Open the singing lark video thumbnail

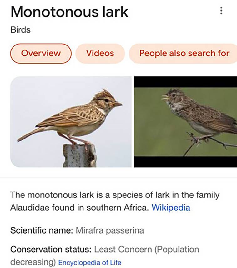coord(185,122)
